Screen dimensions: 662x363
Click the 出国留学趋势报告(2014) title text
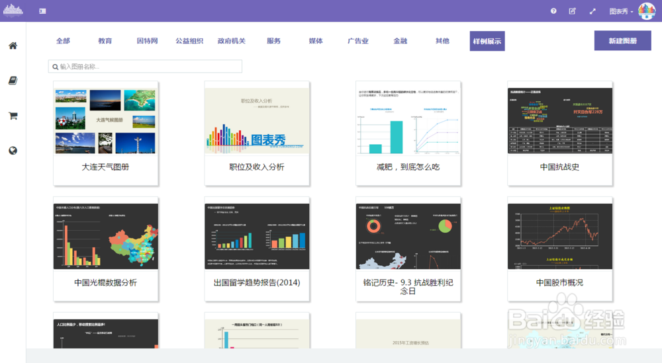(x=257, y=282)
